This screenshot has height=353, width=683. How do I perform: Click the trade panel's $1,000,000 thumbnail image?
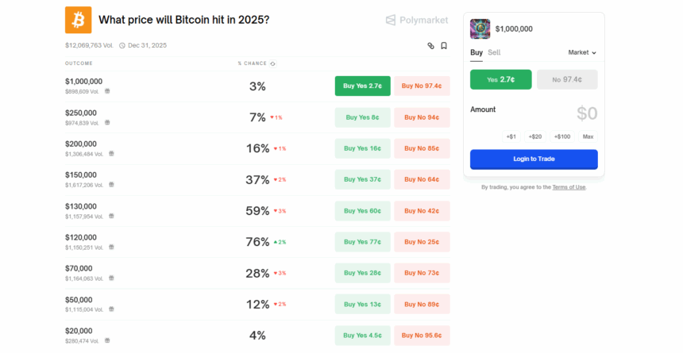(x=480, y=29)
